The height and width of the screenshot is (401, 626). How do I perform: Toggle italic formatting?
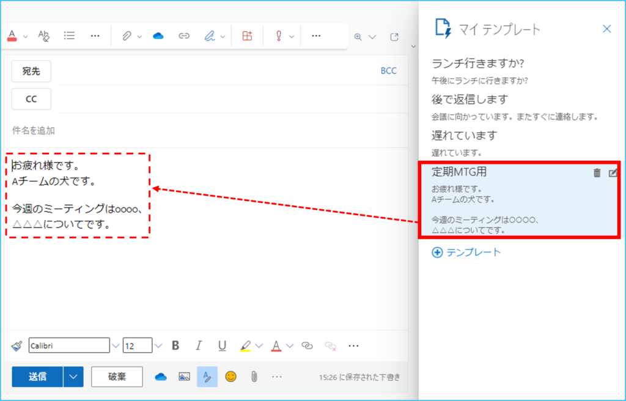[x=198, y=346]
